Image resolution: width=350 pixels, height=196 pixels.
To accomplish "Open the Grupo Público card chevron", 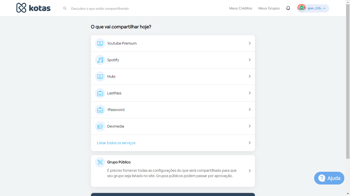I will tap(250, 171).
